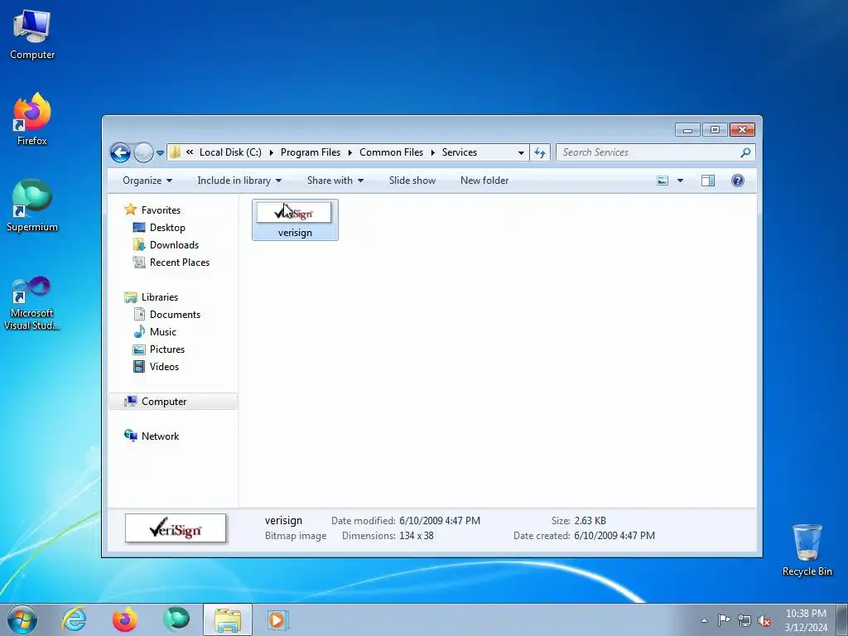Image resolution: width=848 pixels, height=636 pixels.
Task: Click the Services breadcrumb
Action: [x=459, y=152]
